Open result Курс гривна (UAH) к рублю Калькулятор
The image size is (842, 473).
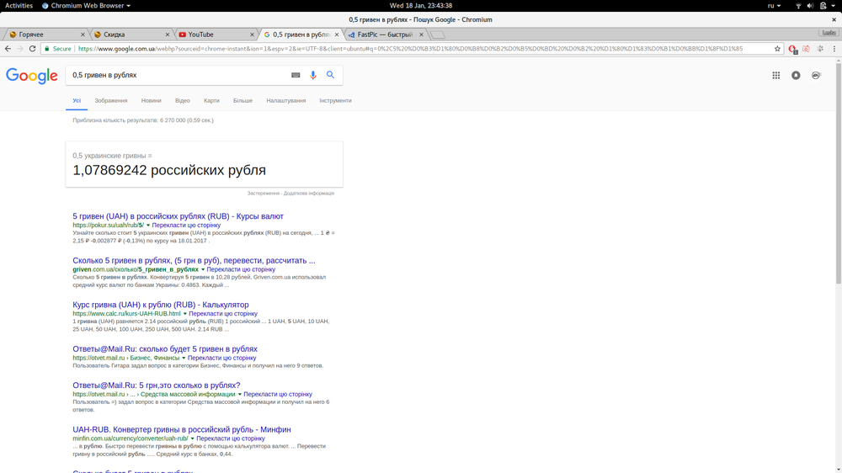(x=161, y=305)
